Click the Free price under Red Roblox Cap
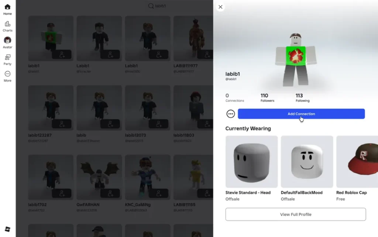The width and height of the screenshot is (378, 237). tap(340, 199)
